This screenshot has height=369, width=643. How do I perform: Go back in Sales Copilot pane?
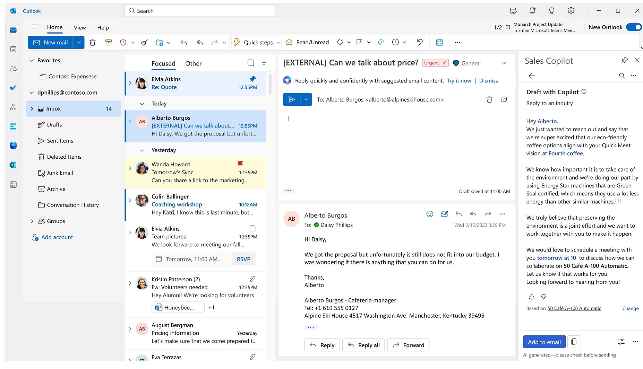pos(532,76)
